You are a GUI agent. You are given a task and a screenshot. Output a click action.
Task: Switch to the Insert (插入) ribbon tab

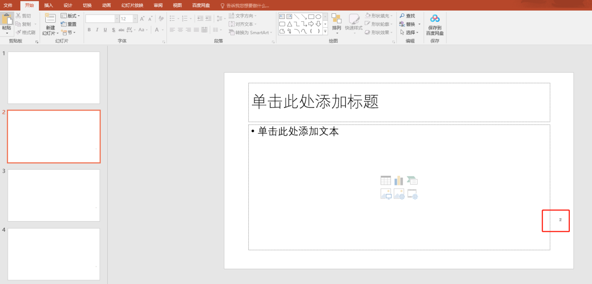49,5
